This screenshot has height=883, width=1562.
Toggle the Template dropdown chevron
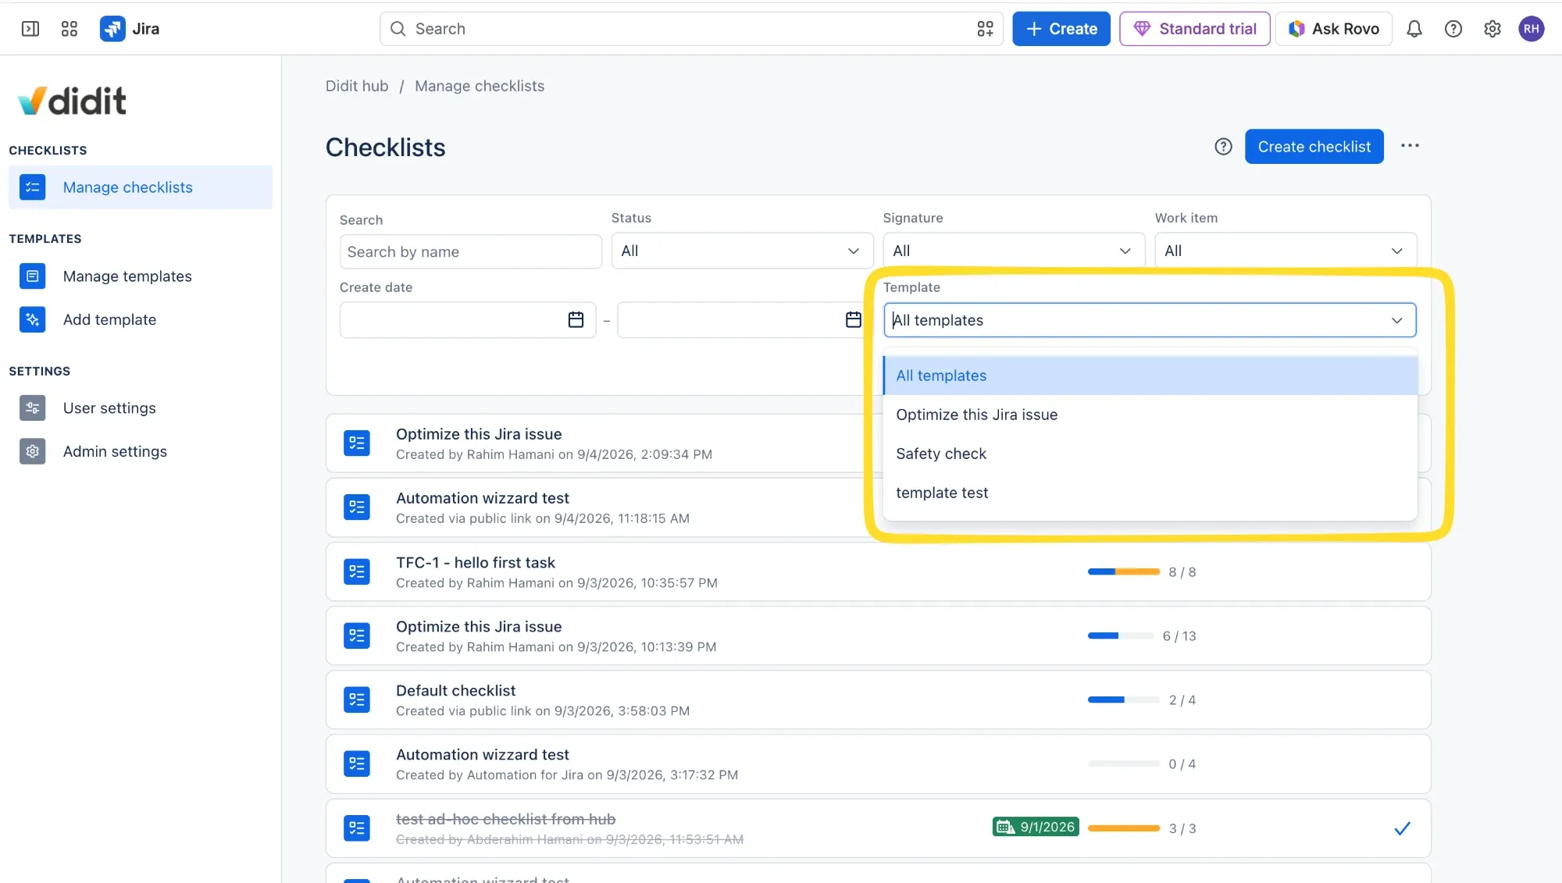pos(1397,320)
